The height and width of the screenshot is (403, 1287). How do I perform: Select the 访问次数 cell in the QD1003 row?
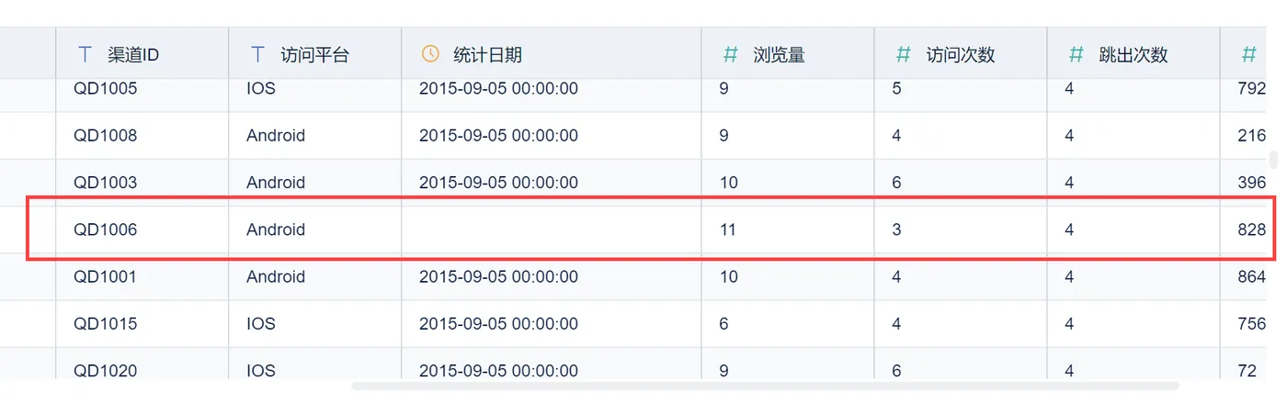896,183
